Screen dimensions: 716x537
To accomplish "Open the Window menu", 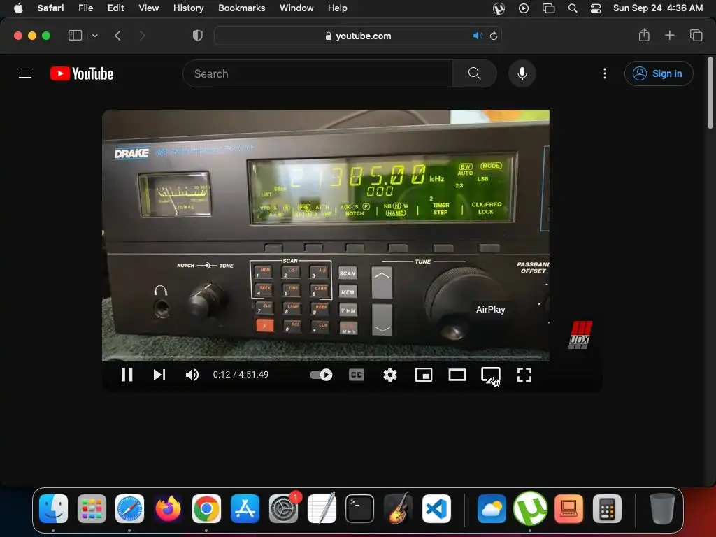I will (296, 8).
